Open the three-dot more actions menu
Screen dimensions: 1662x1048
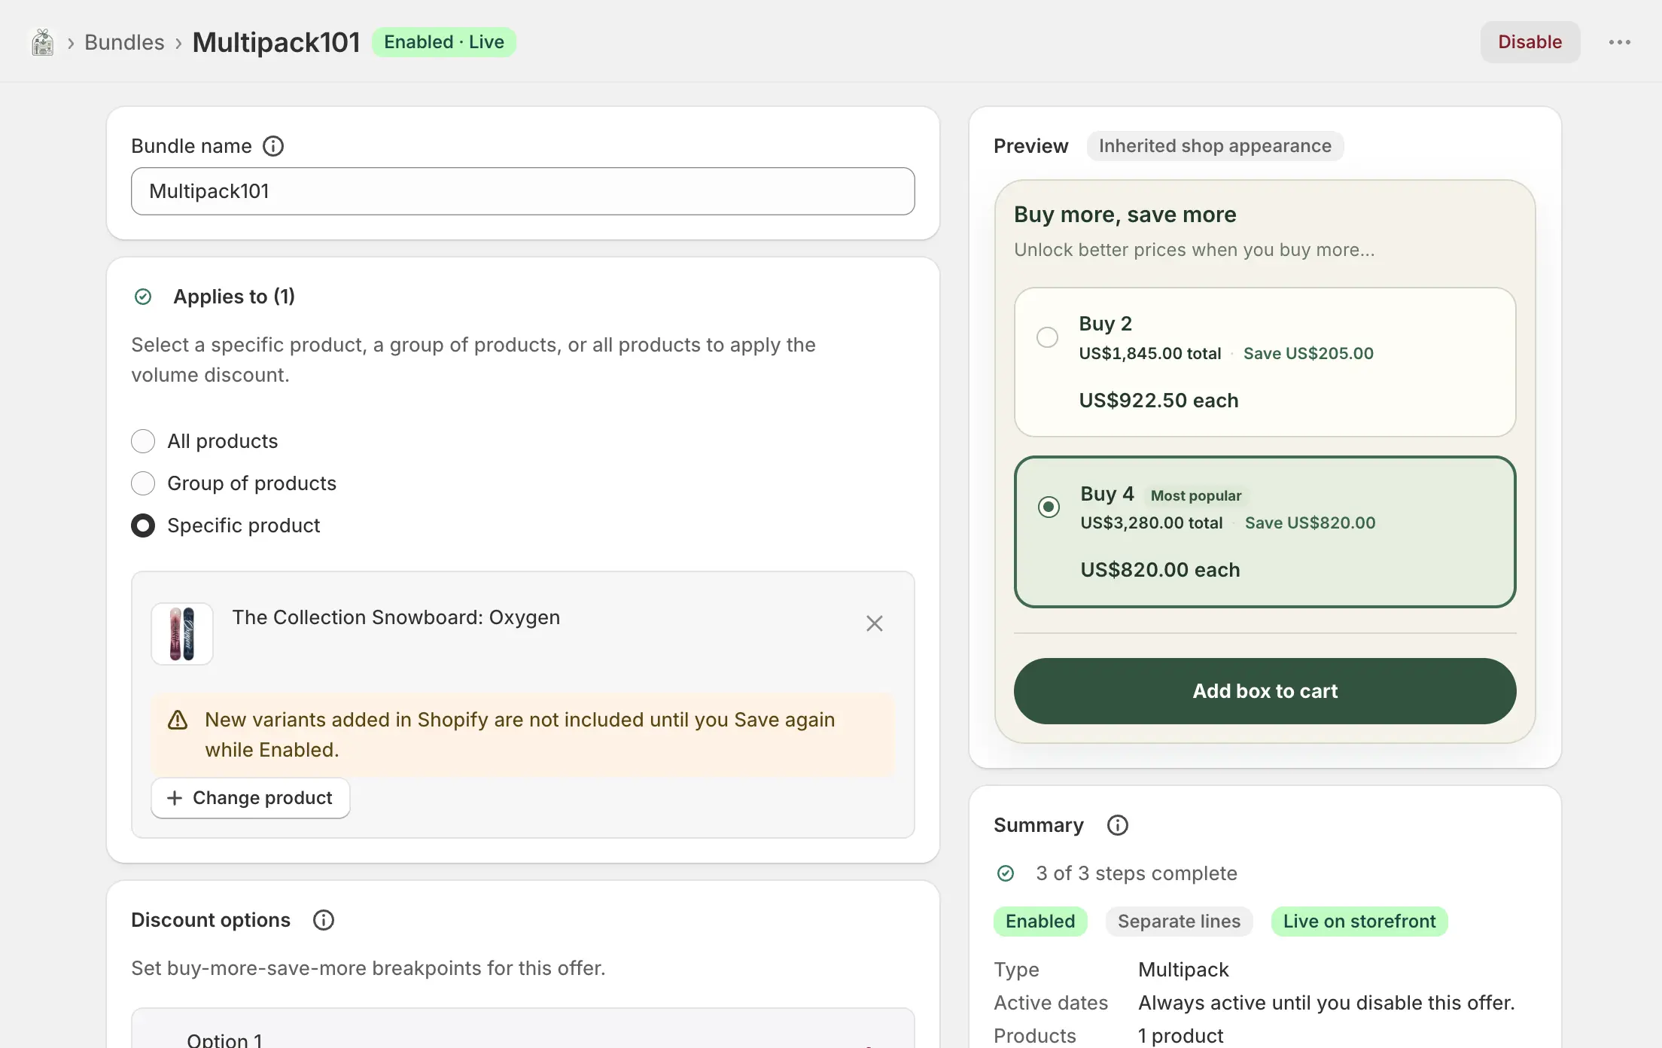coord(1619,42)
